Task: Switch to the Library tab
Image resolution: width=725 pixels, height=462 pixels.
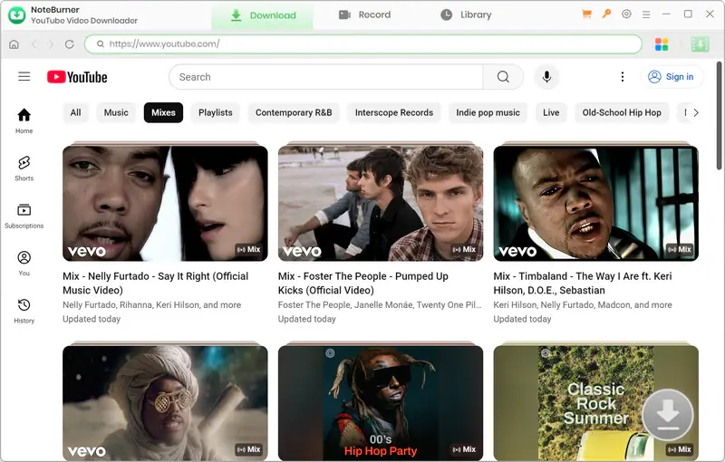Action: [x=466, y=15]
